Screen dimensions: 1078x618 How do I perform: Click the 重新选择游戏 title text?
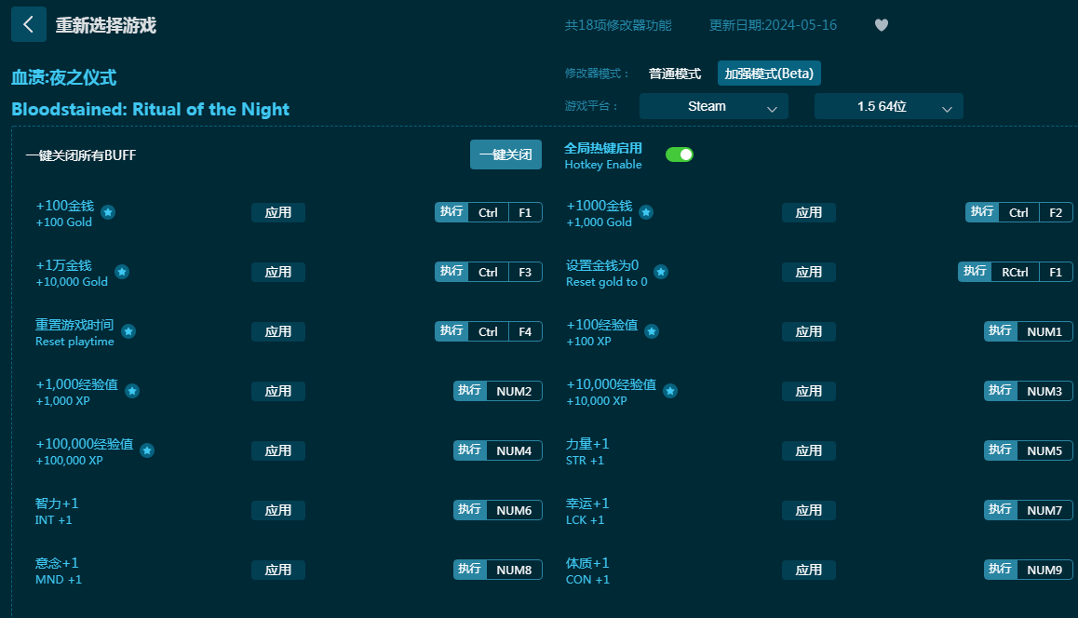[x=106, y=25]
